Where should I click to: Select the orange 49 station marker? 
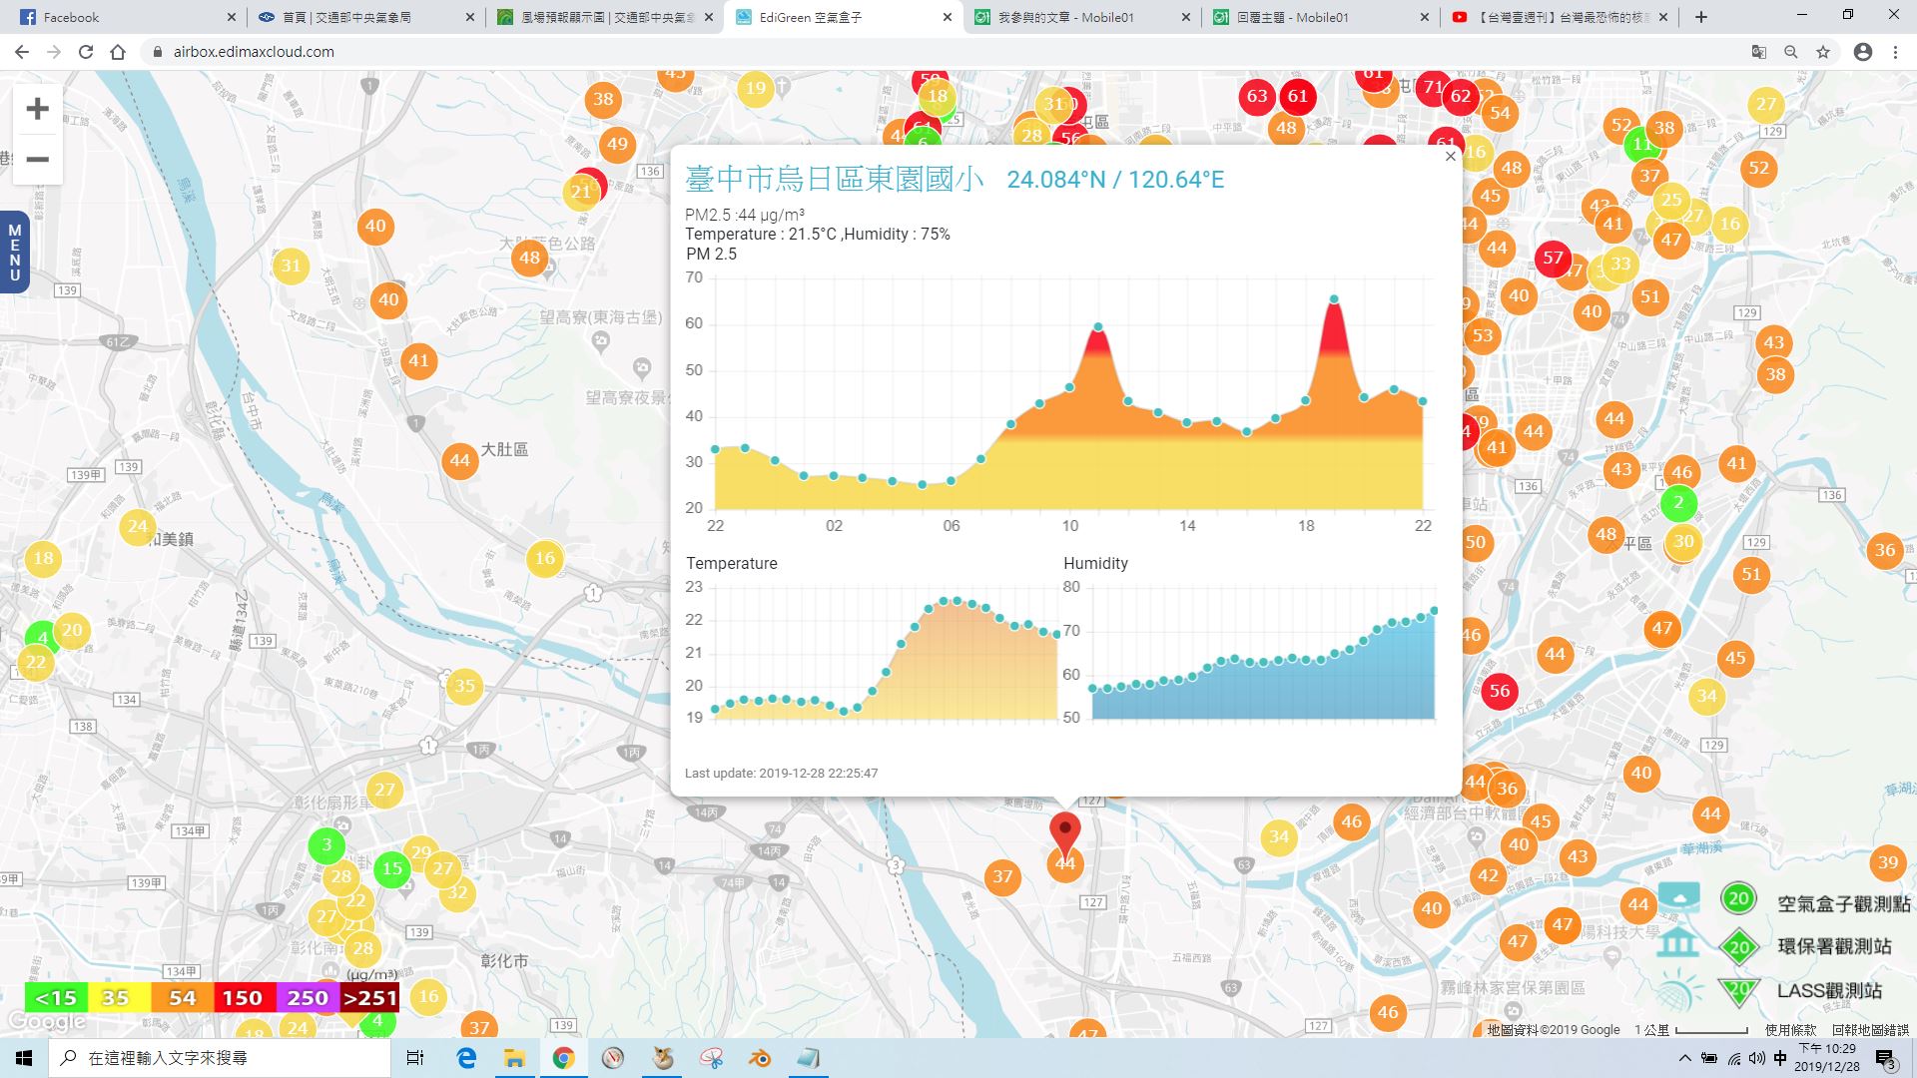point(617,144)
